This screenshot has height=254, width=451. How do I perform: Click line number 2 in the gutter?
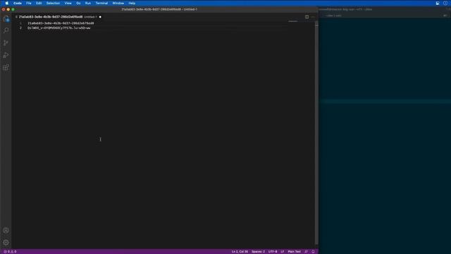[20, 28]
